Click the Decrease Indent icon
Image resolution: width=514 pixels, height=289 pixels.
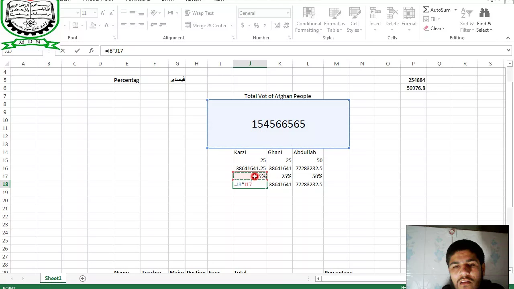154,25
